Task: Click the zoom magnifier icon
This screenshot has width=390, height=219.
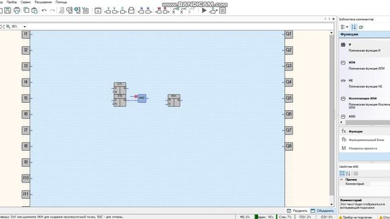Action: [8, 26]
